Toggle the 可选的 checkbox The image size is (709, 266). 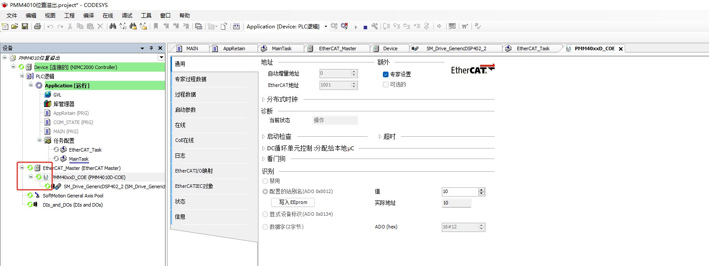[x=385, y=84]
